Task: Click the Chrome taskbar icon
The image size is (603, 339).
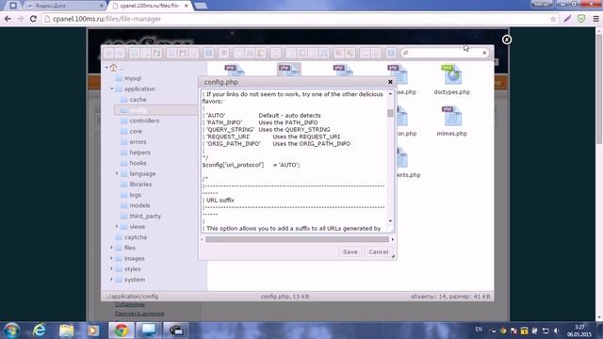Action: pyautogui.click(x=121, y=331)
